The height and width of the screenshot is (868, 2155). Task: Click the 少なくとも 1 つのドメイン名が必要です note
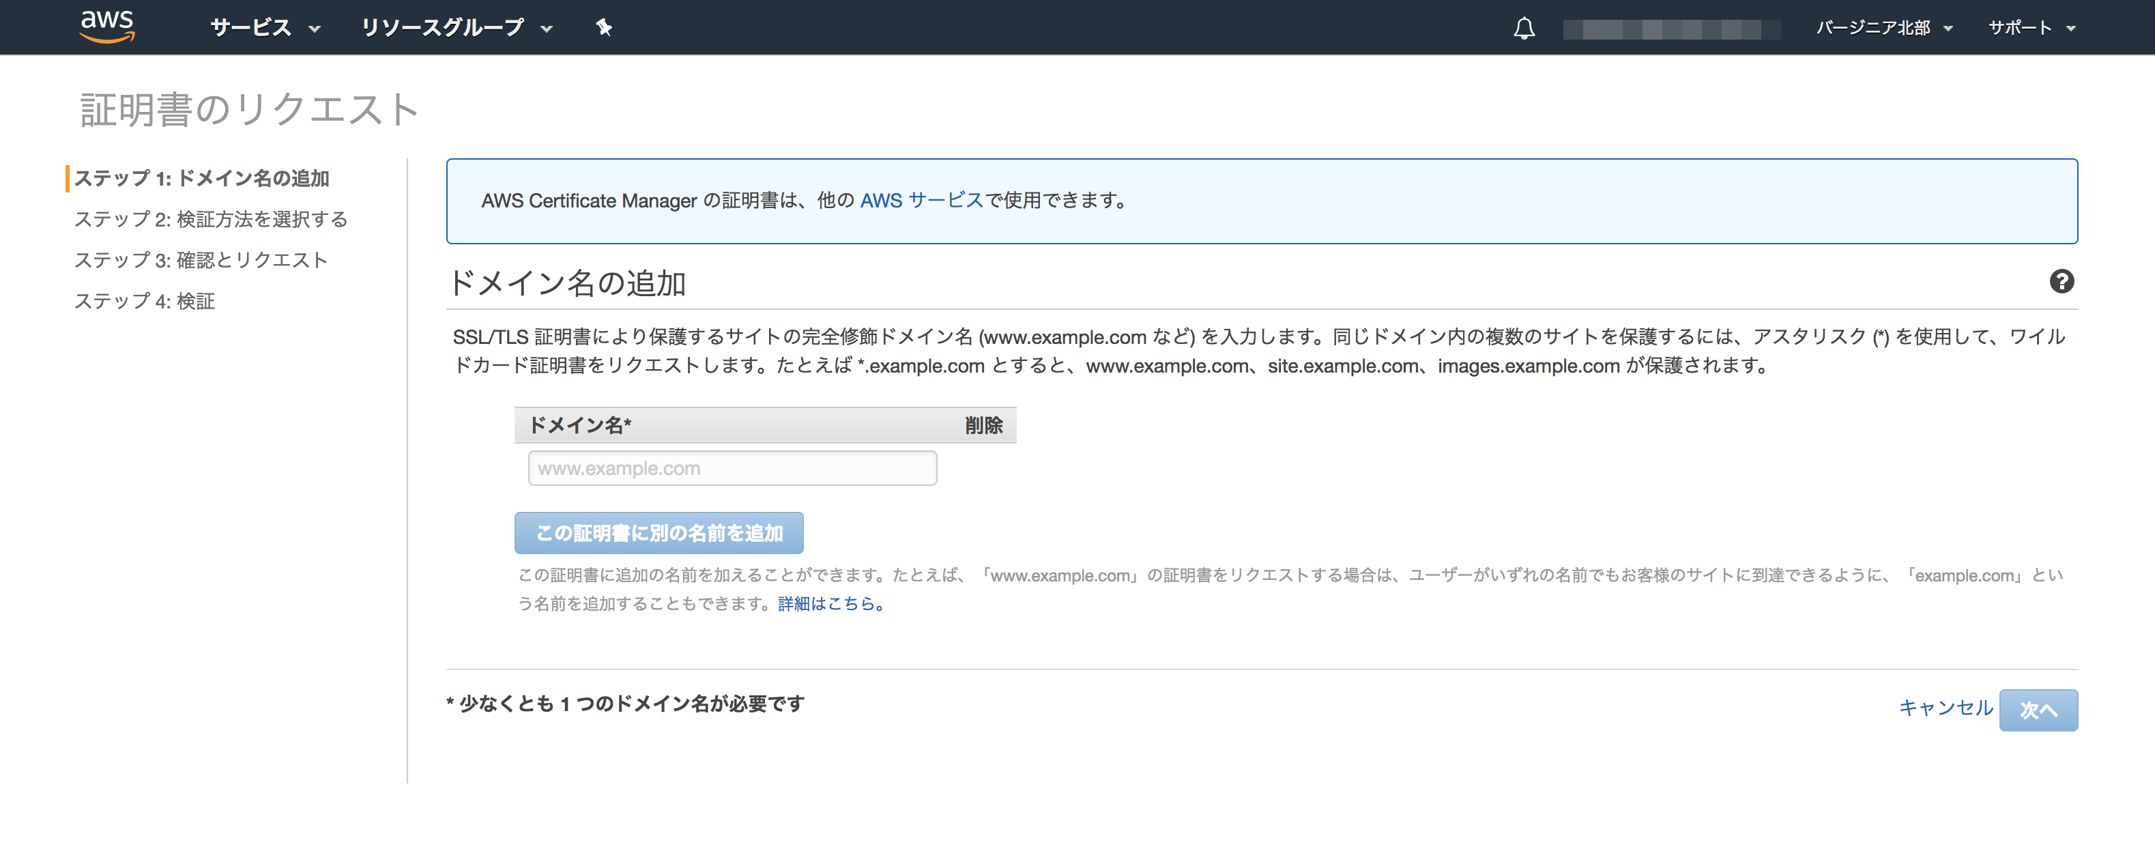pyautogui.click(x=625, y=704)
